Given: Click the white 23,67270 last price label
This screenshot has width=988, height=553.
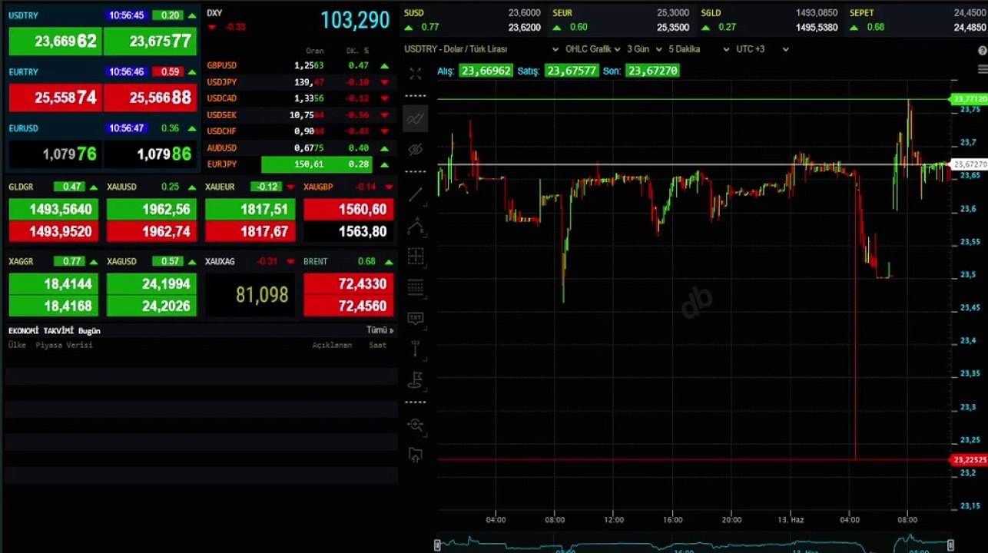Looking at the screenshot, I should [x=969, y=164].
